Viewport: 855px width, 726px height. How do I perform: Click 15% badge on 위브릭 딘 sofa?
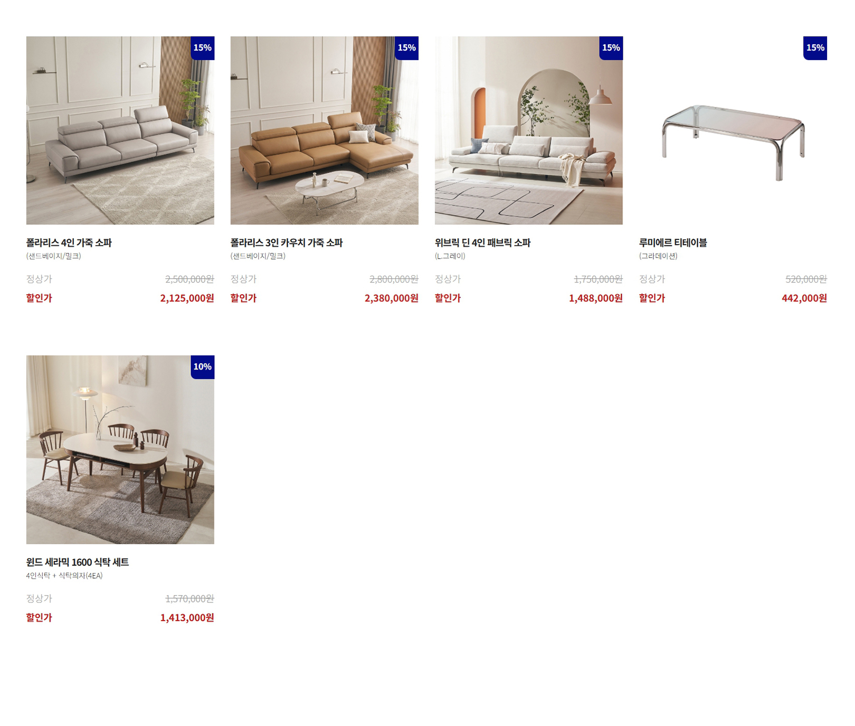[611, 48]
